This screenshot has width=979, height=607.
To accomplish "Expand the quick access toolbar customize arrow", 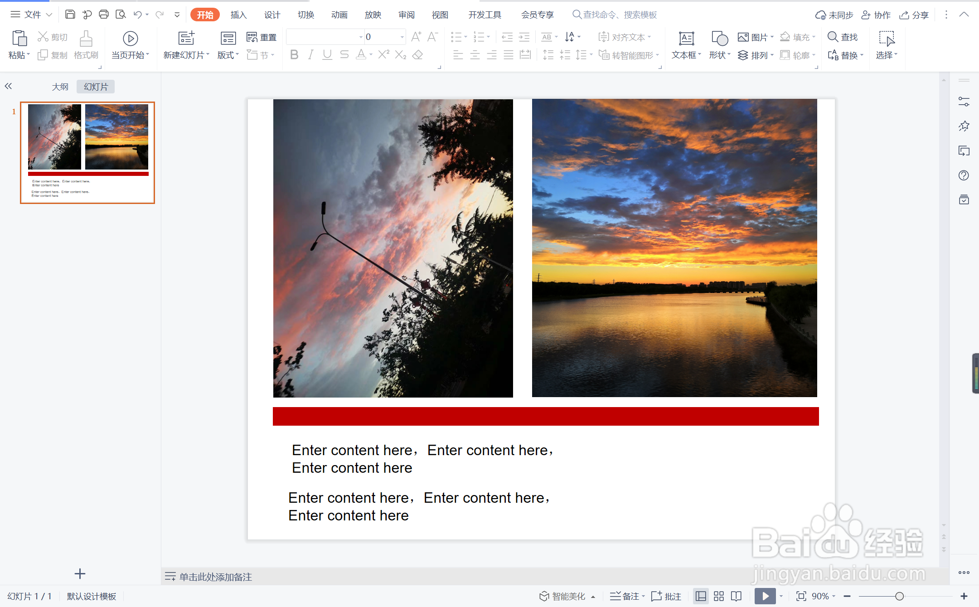I will point(177,15).
